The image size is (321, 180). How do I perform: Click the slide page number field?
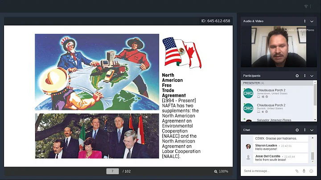[112, 171]
